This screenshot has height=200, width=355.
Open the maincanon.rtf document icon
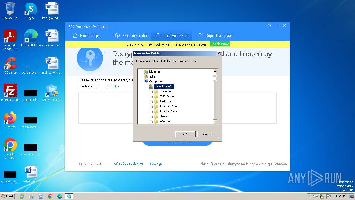coord(52,66)
